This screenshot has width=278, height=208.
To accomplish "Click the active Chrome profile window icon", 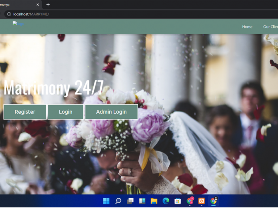I will coord(214,201).
